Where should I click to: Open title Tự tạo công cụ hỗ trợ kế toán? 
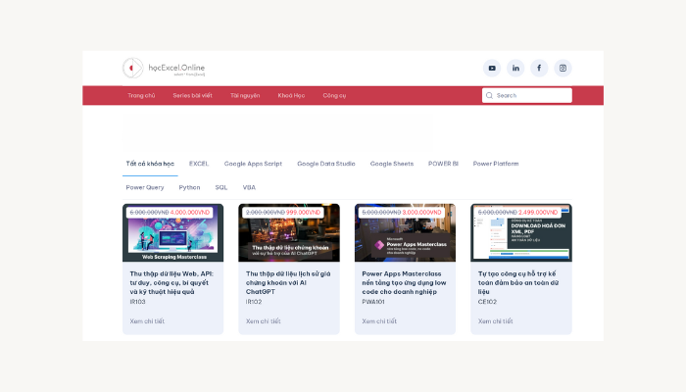tap(518, 282)
